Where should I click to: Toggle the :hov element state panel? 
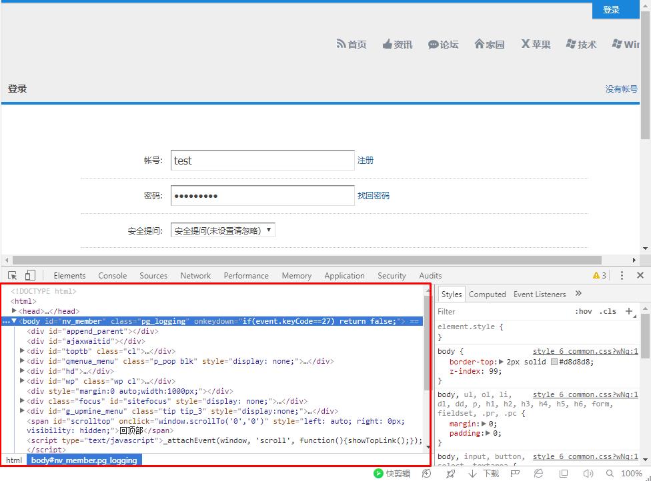584,311
